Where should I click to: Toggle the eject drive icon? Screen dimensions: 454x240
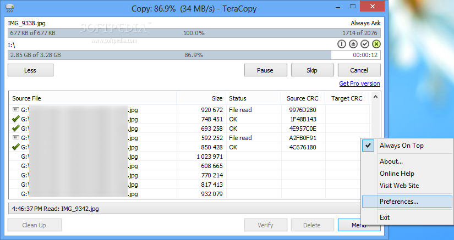coord(353,44)
